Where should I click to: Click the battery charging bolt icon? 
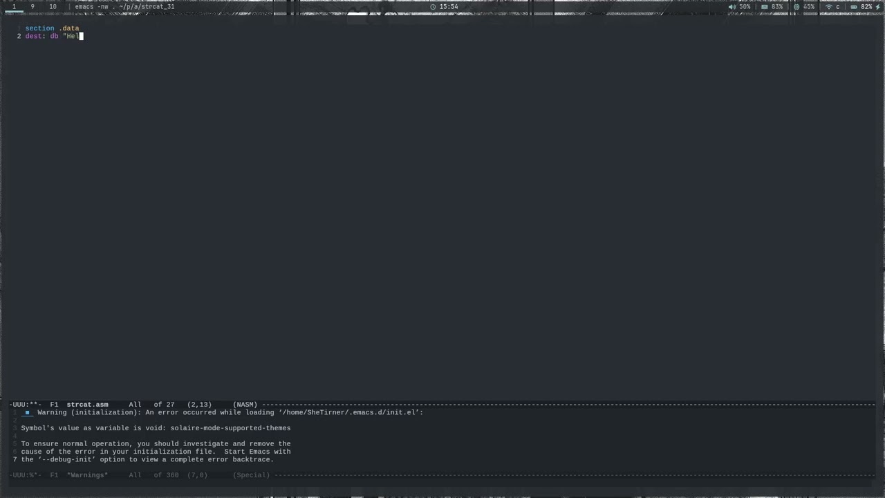(x=878, y=7)
